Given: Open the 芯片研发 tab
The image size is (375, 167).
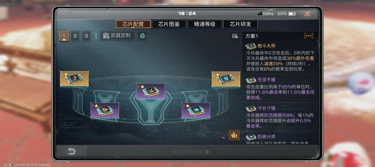Looking at the screenshot, I should [x=240, y=24].
